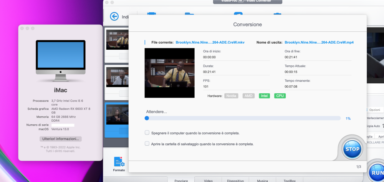
Task: Enable shutting down computer after conversion
Action: click(x=147, y=133)
